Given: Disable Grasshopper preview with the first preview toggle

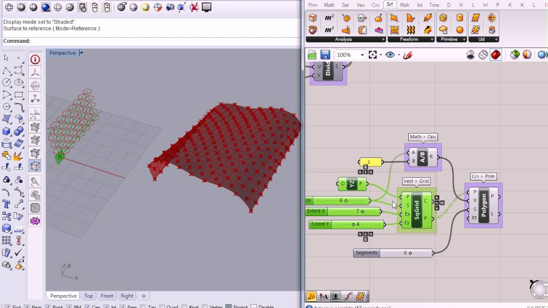Looking at the screenshot, I should point(471,55).
